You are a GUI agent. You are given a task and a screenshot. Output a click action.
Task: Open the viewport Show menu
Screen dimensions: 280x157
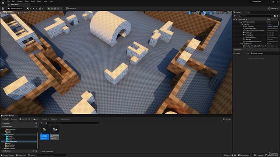tap(26, 13)
